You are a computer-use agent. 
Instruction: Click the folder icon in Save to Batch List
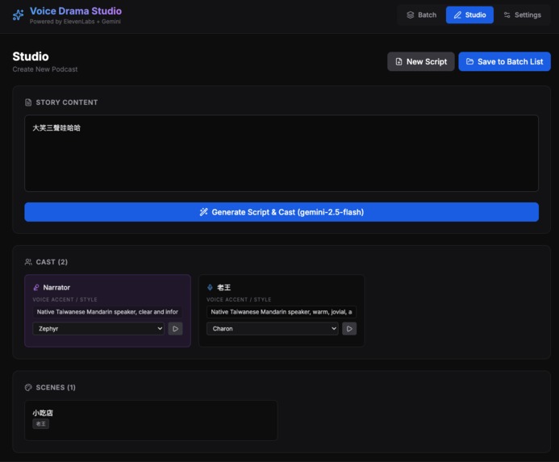pos(470,61)
